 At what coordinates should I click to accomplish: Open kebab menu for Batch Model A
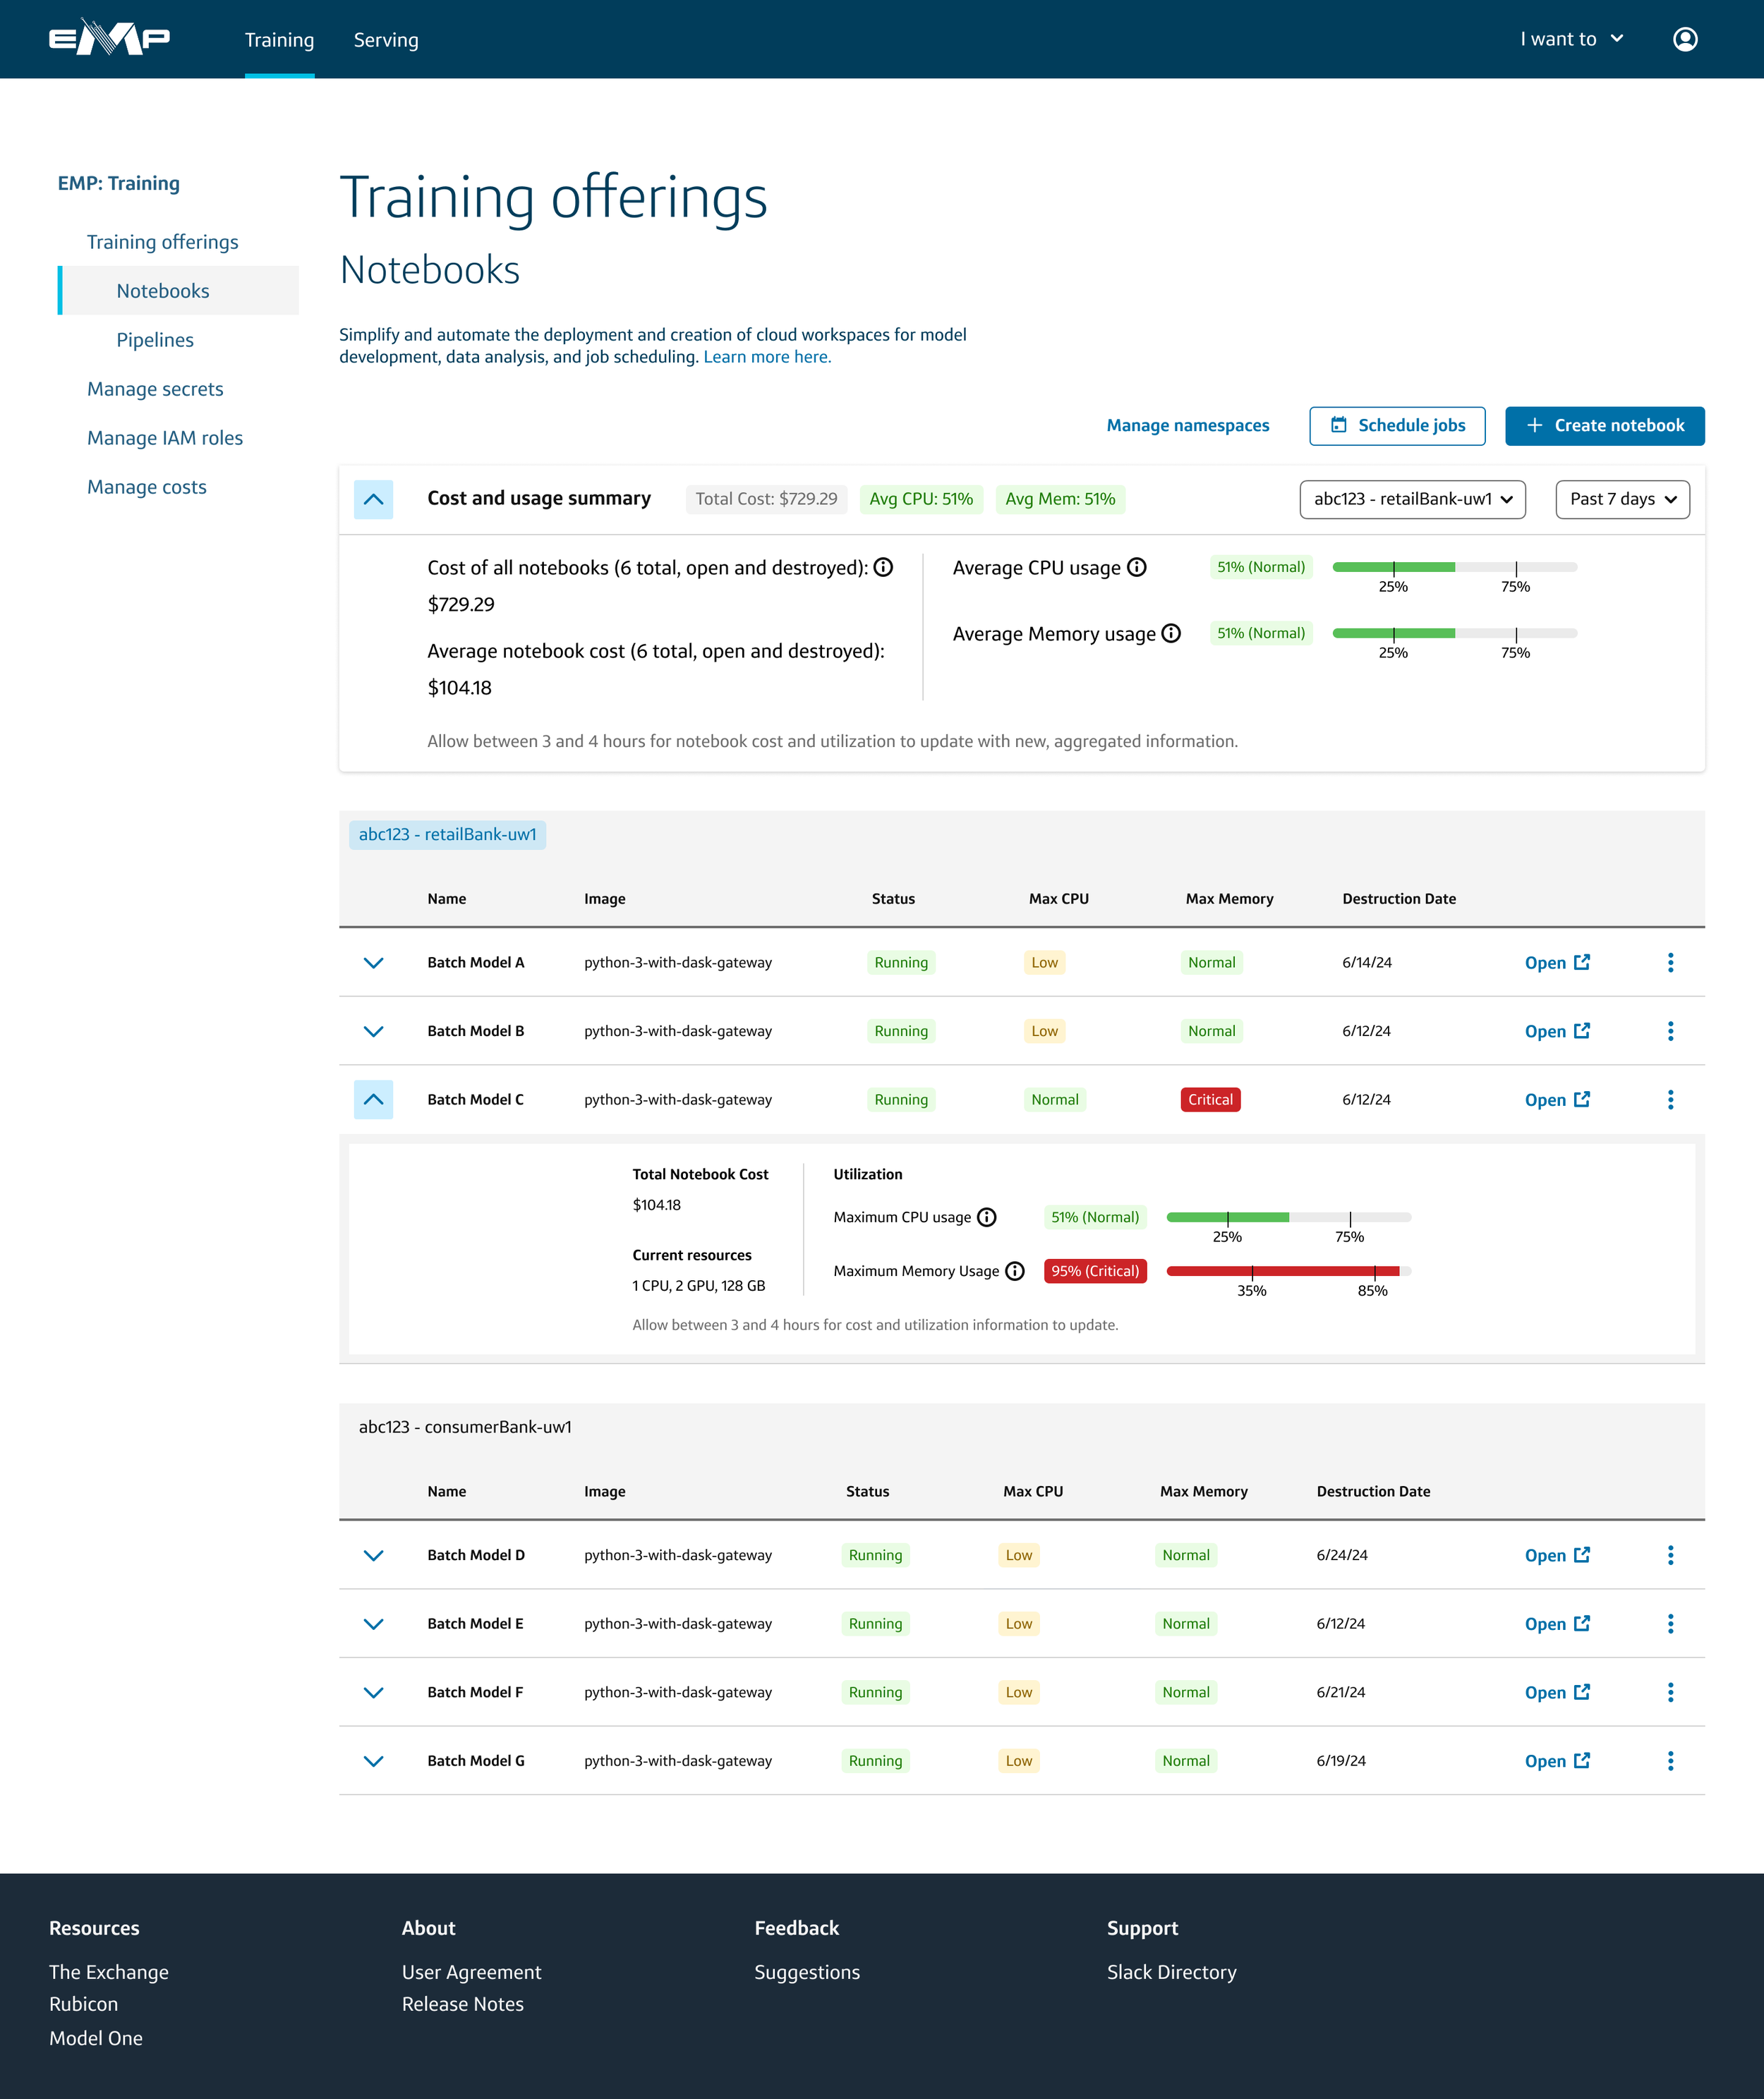coord(1670,963)
